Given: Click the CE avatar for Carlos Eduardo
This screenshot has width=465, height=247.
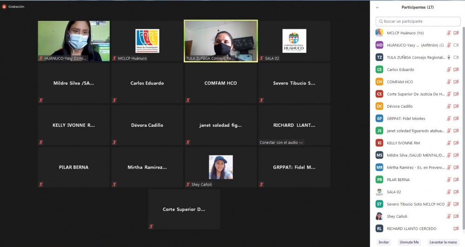Looking at the screenshot, I should click(379, 70).
